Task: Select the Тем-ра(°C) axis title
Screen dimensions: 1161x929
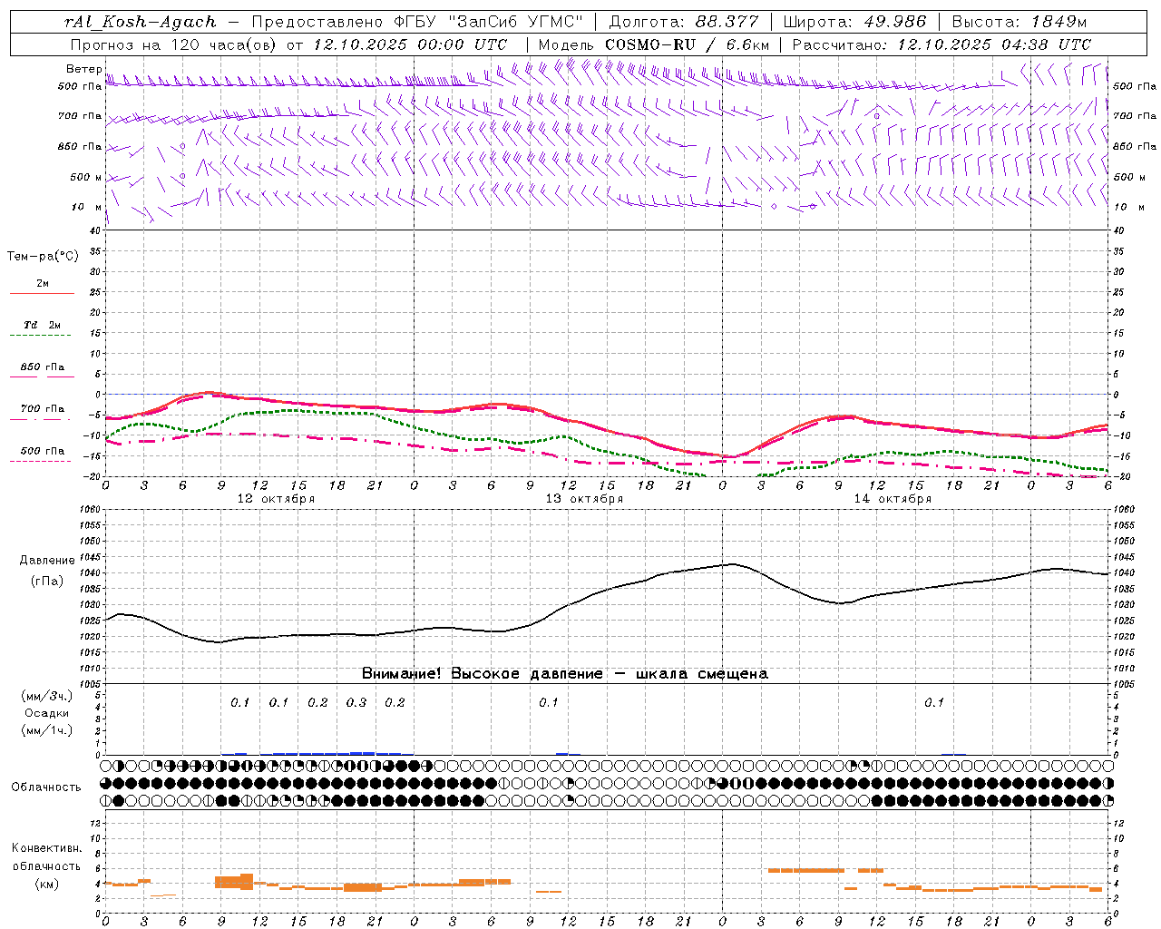Action: tap(43, 257)
